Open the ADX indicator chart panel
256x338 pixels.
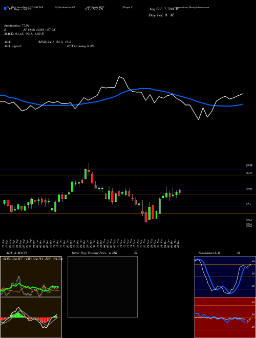tap(31, 277)
